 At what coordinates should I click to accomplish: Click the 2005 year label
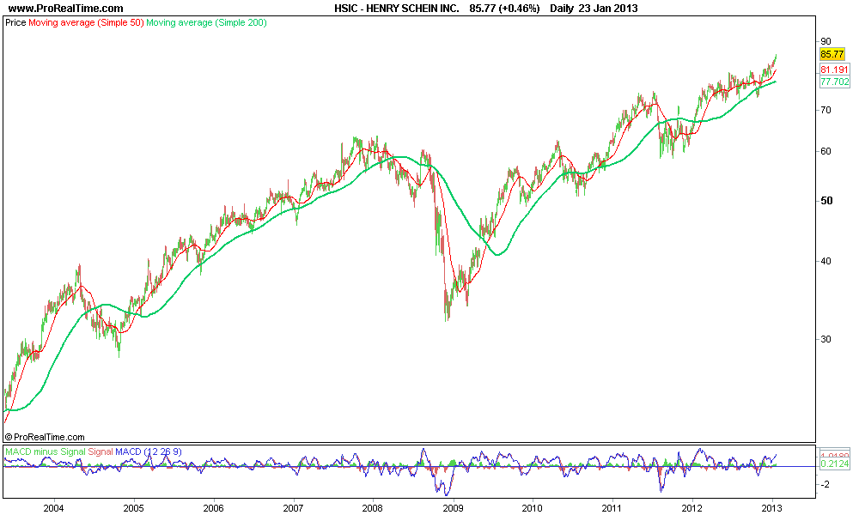pos(134,508)
